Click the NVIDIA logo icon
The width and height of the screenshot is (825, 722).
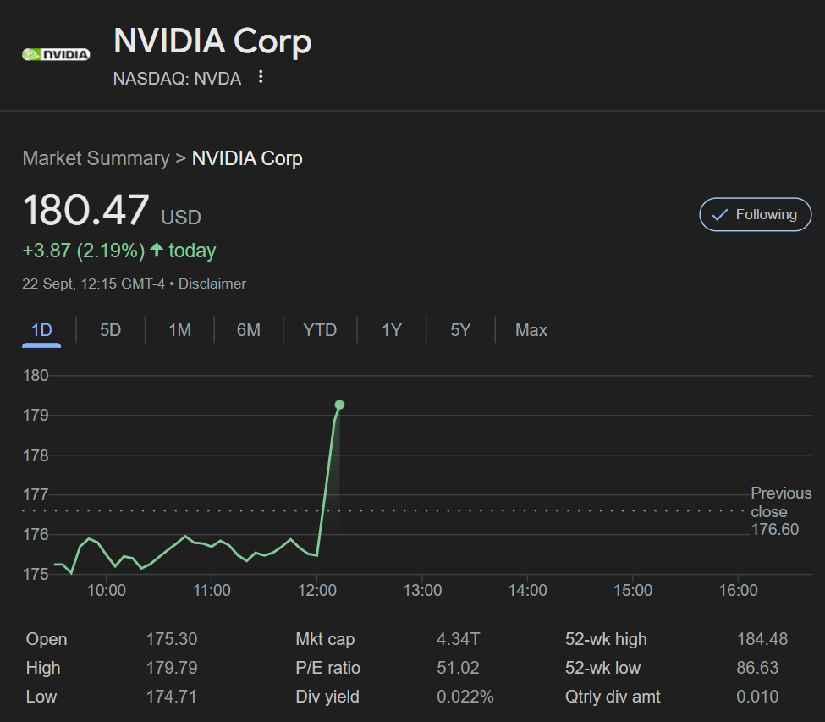point(56,54)
